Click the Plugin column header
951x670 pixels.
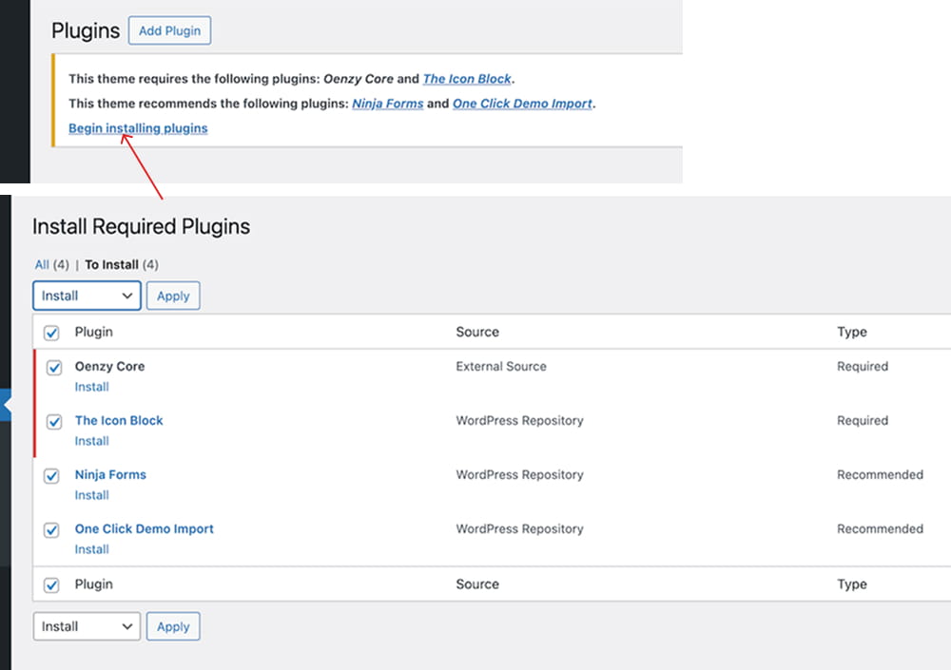pyautogui.click(x=93, y=332)
